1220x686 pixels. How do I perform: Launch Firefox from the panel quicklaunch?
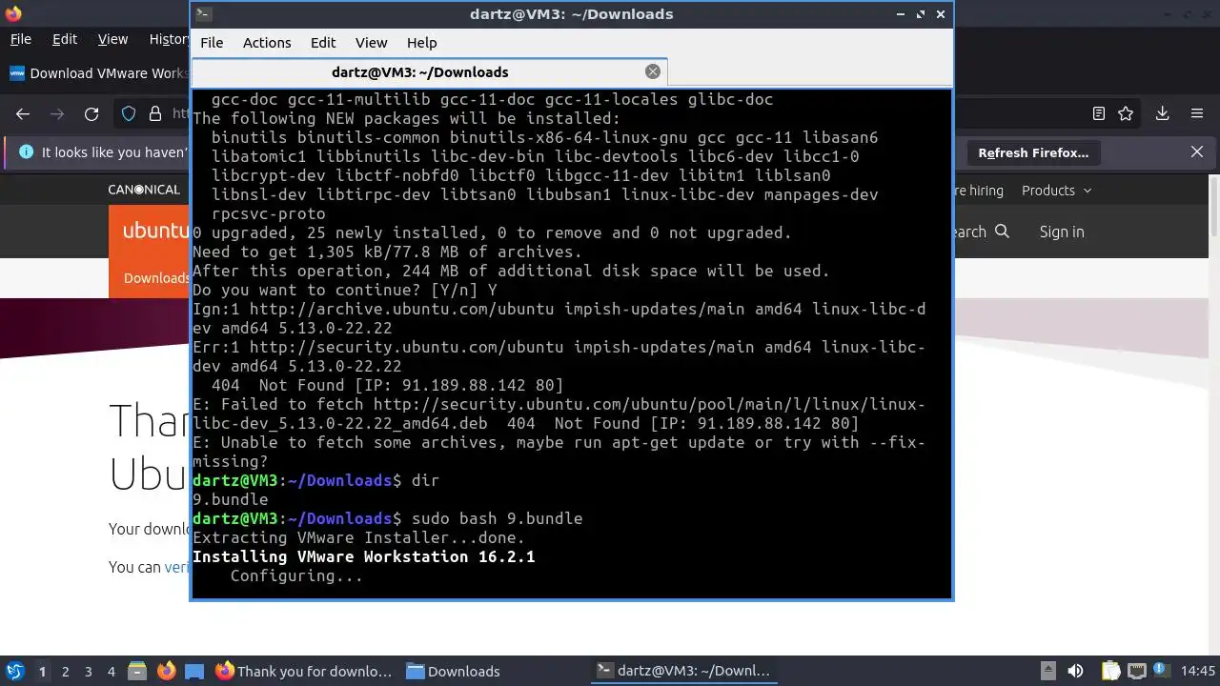166,671
